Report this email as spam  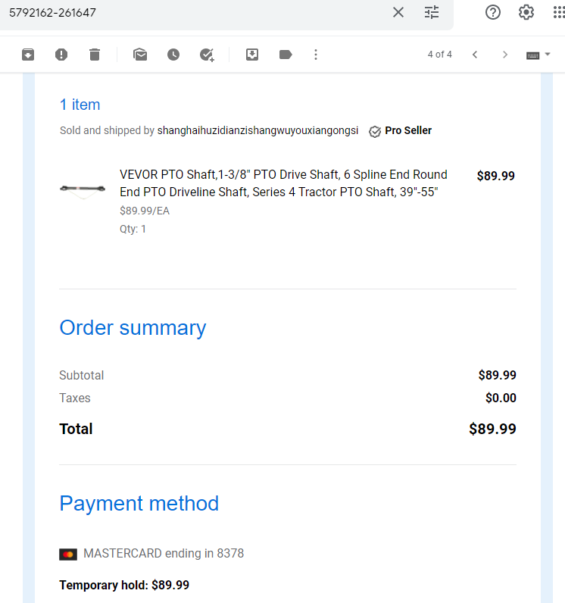click(61, 55)
